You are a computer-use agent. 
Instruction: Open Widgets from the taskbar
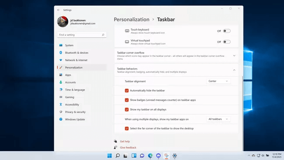click(x=134, y=156)
